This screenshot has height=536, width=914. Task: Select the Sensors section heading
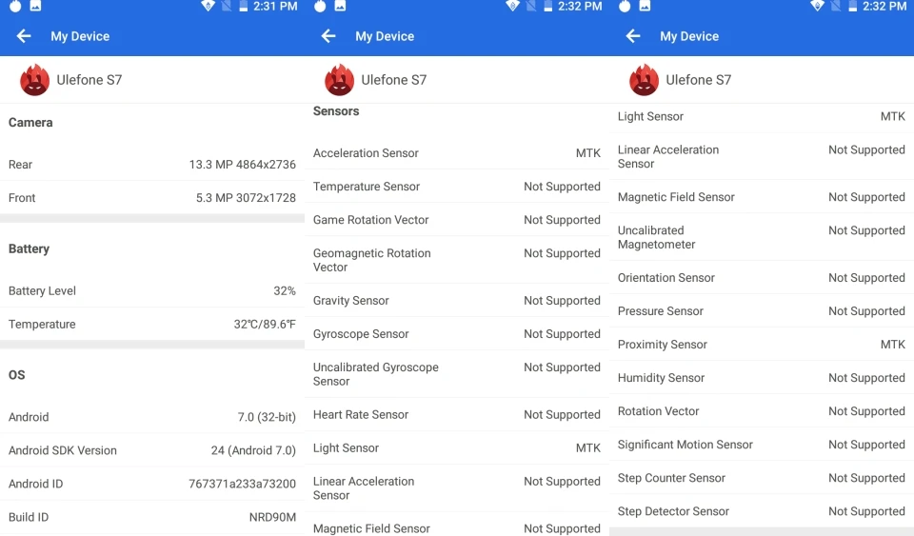pyautogui.click(x=336, y=110)
